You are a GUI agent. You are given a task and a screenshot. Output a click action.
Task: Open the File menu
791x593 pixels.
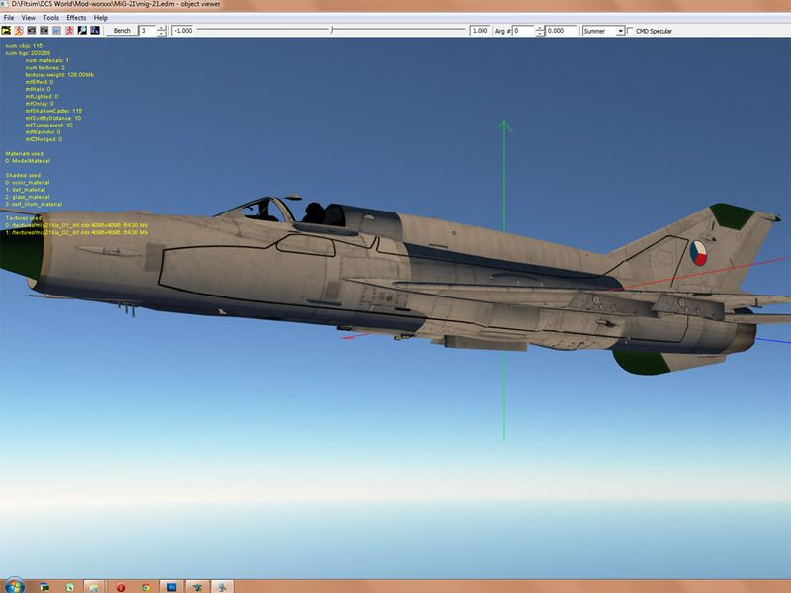tap(9, 18)
